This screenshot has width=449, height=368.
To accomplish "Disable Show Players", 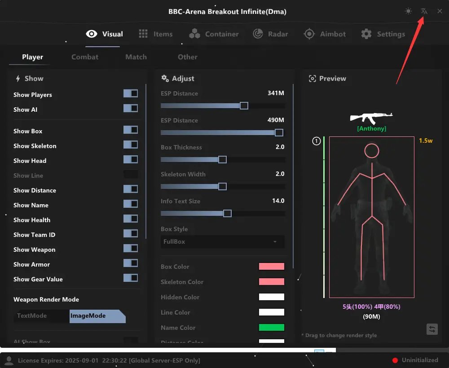I will click(x=130, y=93).
